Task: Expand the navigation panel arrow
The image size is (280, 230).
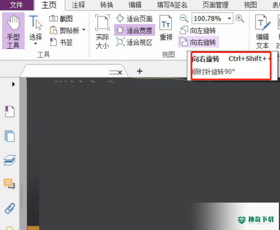Action: coord(13,84)
